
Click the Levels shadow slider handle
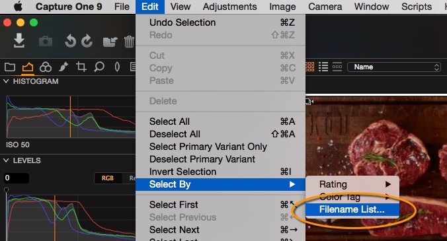6,189
